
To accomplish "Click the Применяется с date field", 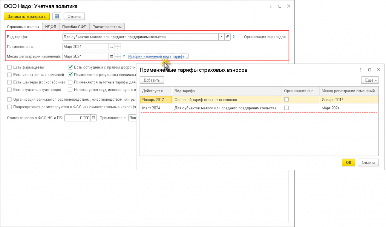I will pos(86,47).
